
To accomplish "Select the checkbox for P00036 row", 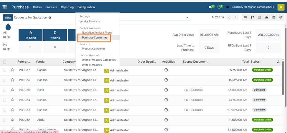I will pyautogui.click(x=5, y=80).
